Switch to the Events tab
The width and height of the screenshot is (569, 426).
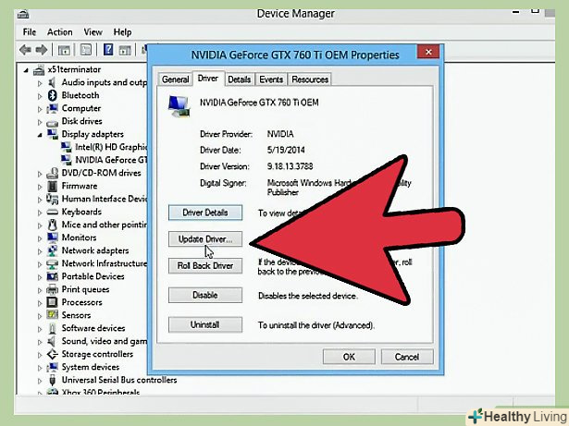tap(271, 79)
